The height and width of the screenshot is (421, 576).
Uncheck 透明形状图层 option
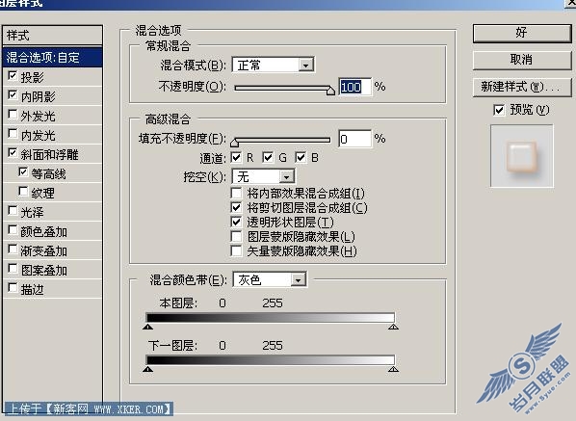pyautogui.click(x=236, y=222)
